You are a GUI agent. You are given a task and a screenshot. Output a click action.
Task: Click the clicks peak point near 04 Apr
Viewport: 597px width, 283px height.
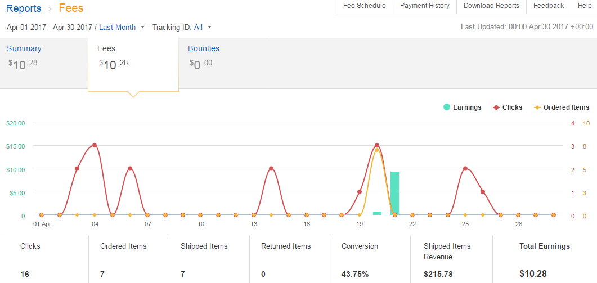point(95,145)
